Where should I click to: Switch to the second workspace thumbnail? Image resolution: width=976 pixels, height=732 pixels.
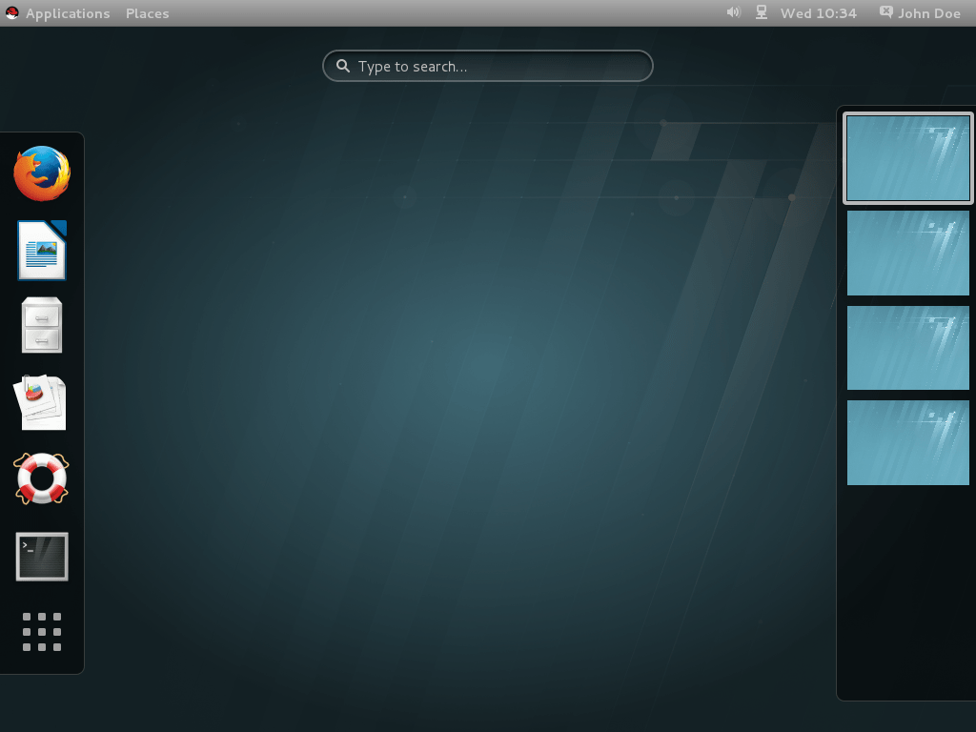(907, 254)
